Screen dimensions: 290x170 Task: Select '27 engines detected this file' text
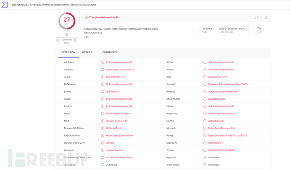point(104,17)
